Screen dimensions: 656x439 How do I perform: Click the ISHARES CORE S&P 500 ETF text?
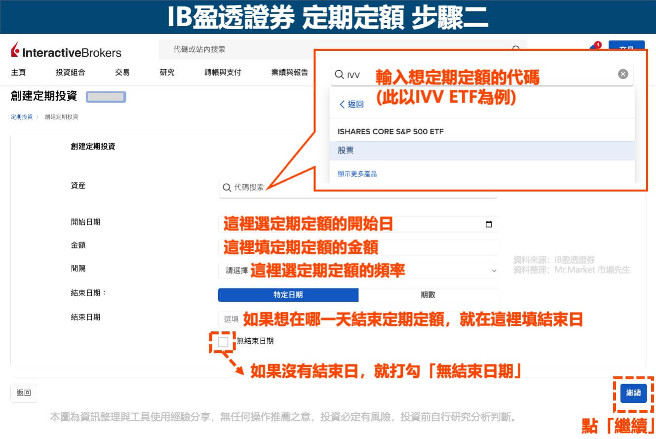coord(390,132)
